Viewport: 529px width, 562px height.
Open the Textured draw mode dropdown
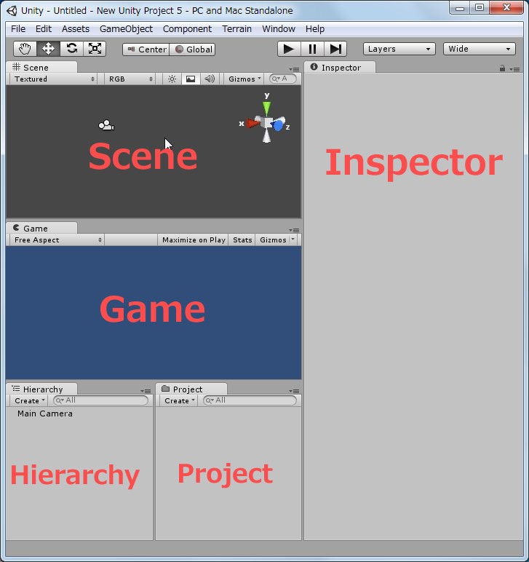click(x=55, y=79)
